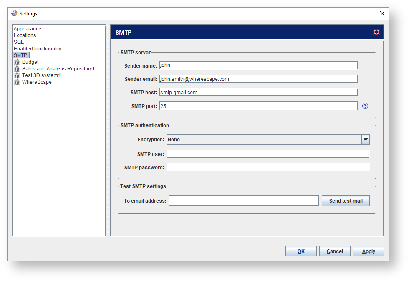
Task: Select the SQL settings entry
Action: click(x=19, y=42)
